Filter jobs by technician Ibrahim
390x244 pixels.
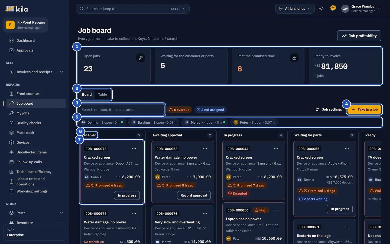(x=154, y=123)
